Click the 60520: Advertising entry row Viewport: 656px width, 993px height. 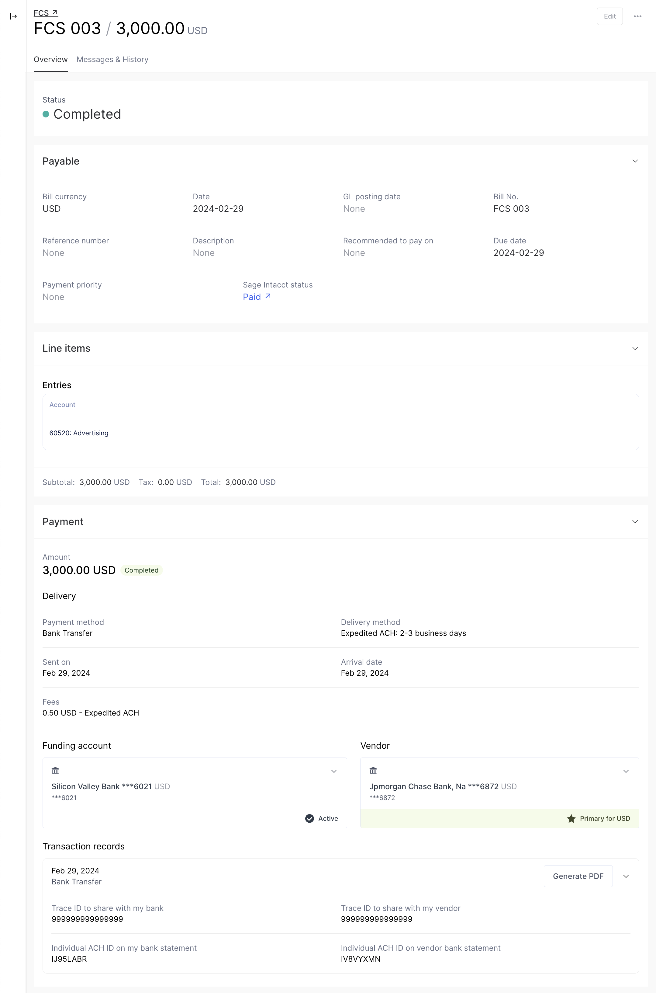tap(340, 433)
